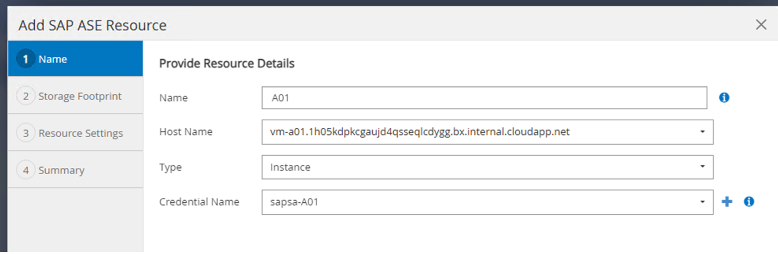Click the arrow on the Host Name combo box
This screenshot has width=778, height=254.
click(702, 132)
